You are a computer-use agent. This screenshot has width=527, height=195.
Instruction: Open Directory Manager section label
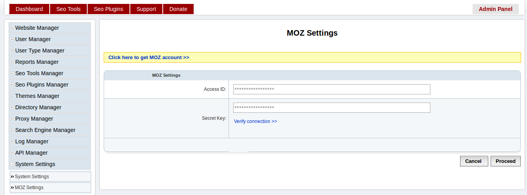tap(38, 107)
